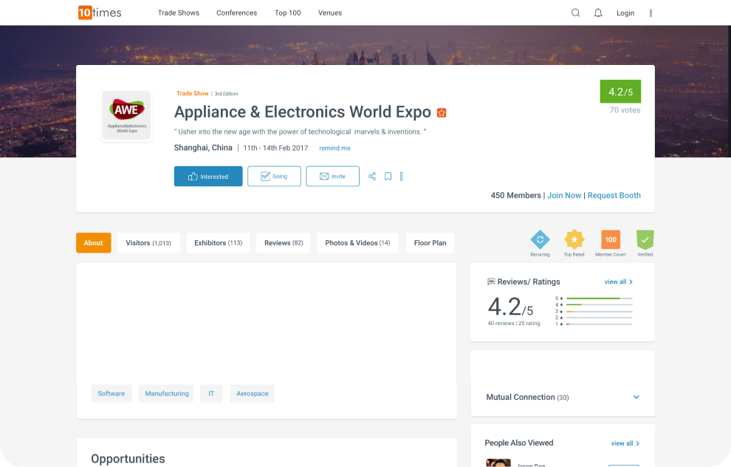This screenshot has height=467, width=731.
Task: Click the Software category tag
Action: tap(111, 394)
